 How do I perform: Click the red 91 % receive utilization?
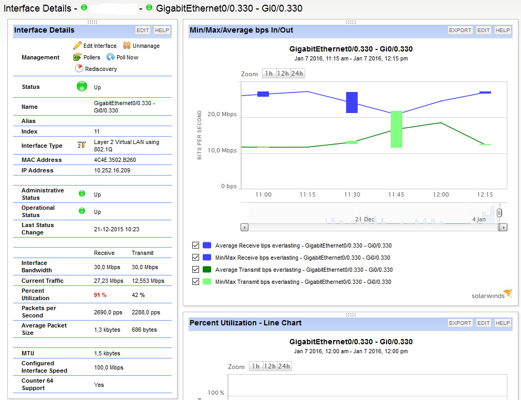(100, 295)
